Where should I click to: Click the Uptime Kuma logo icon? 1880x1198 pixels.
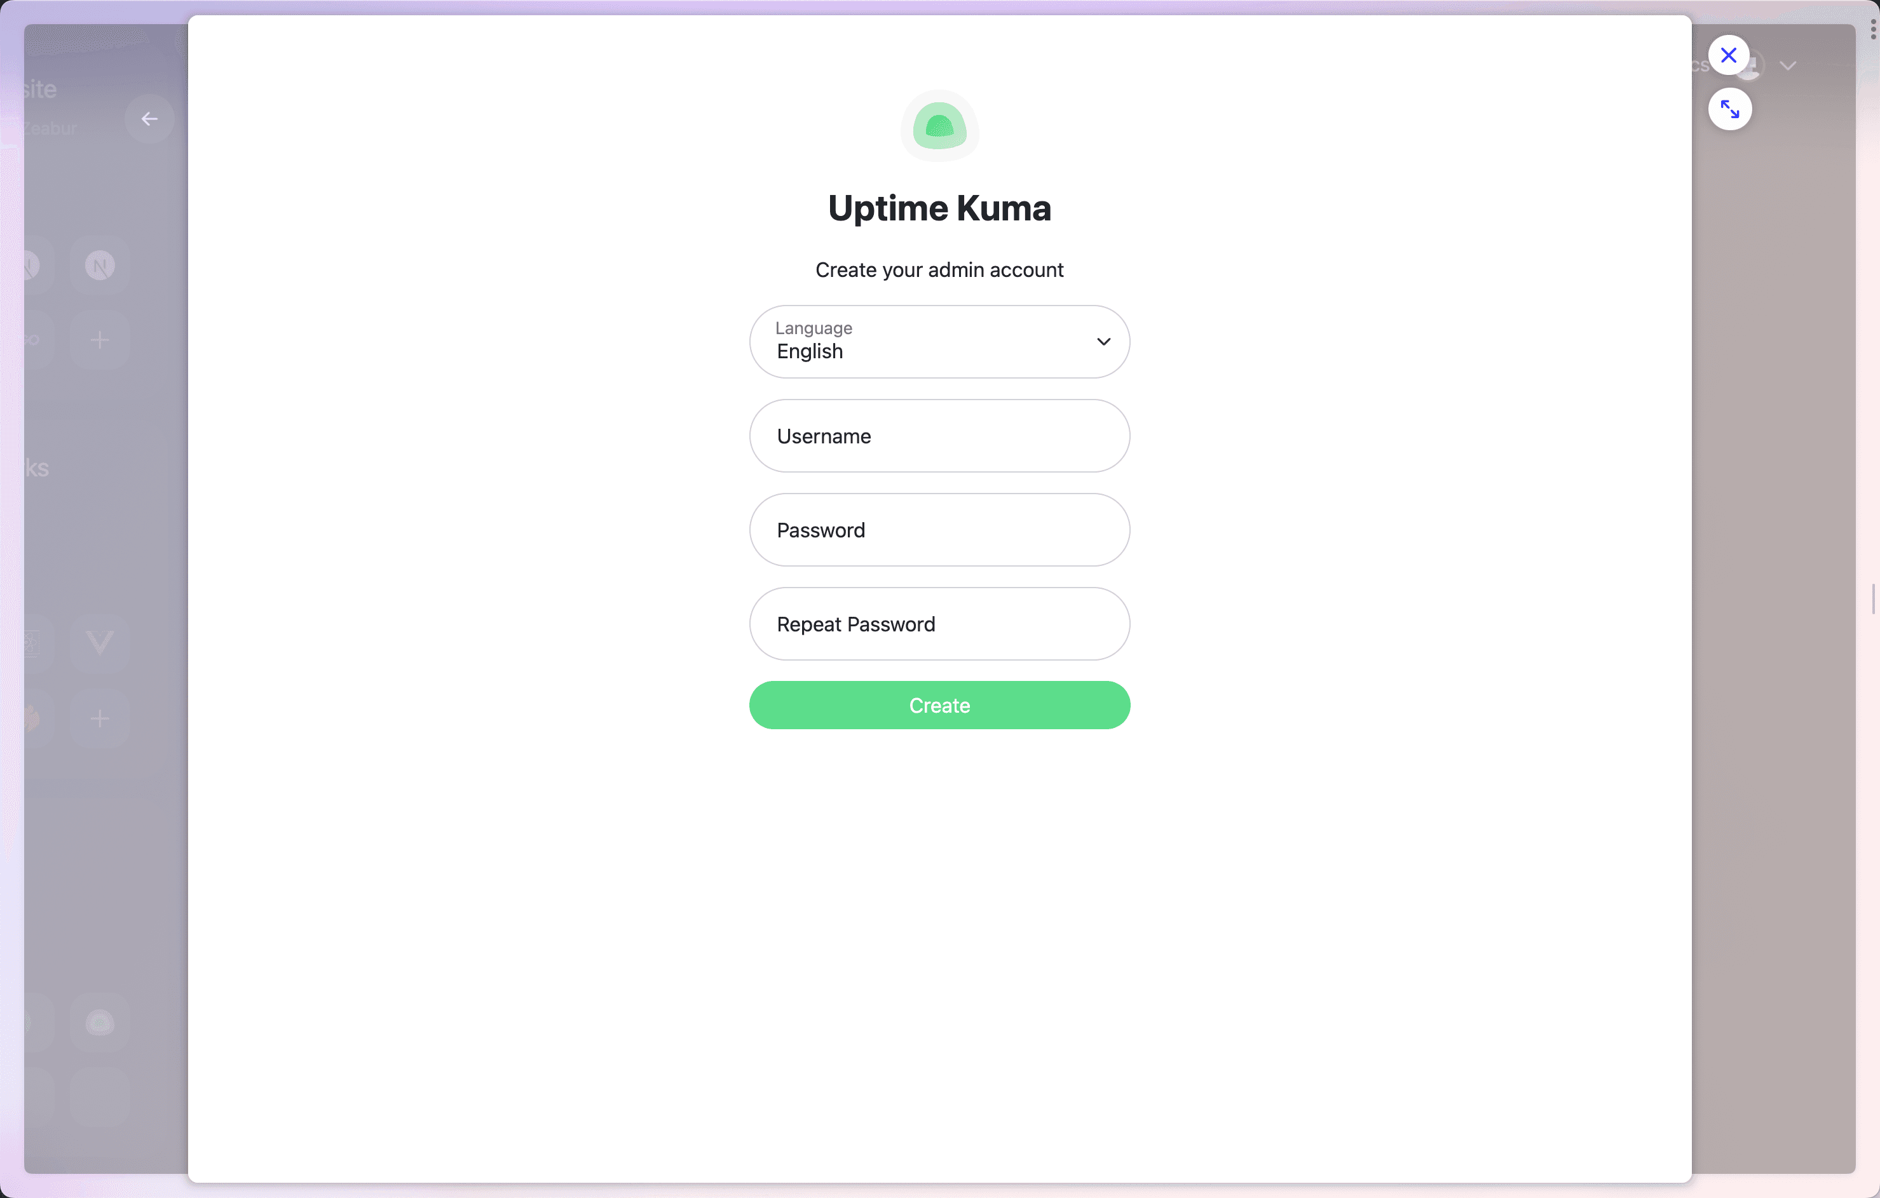click(x=940, y=125)
